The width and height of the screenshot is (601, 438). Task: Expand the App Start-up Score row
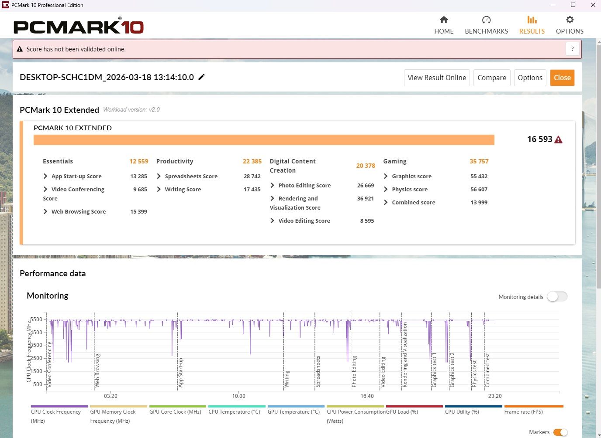[45, 177]
